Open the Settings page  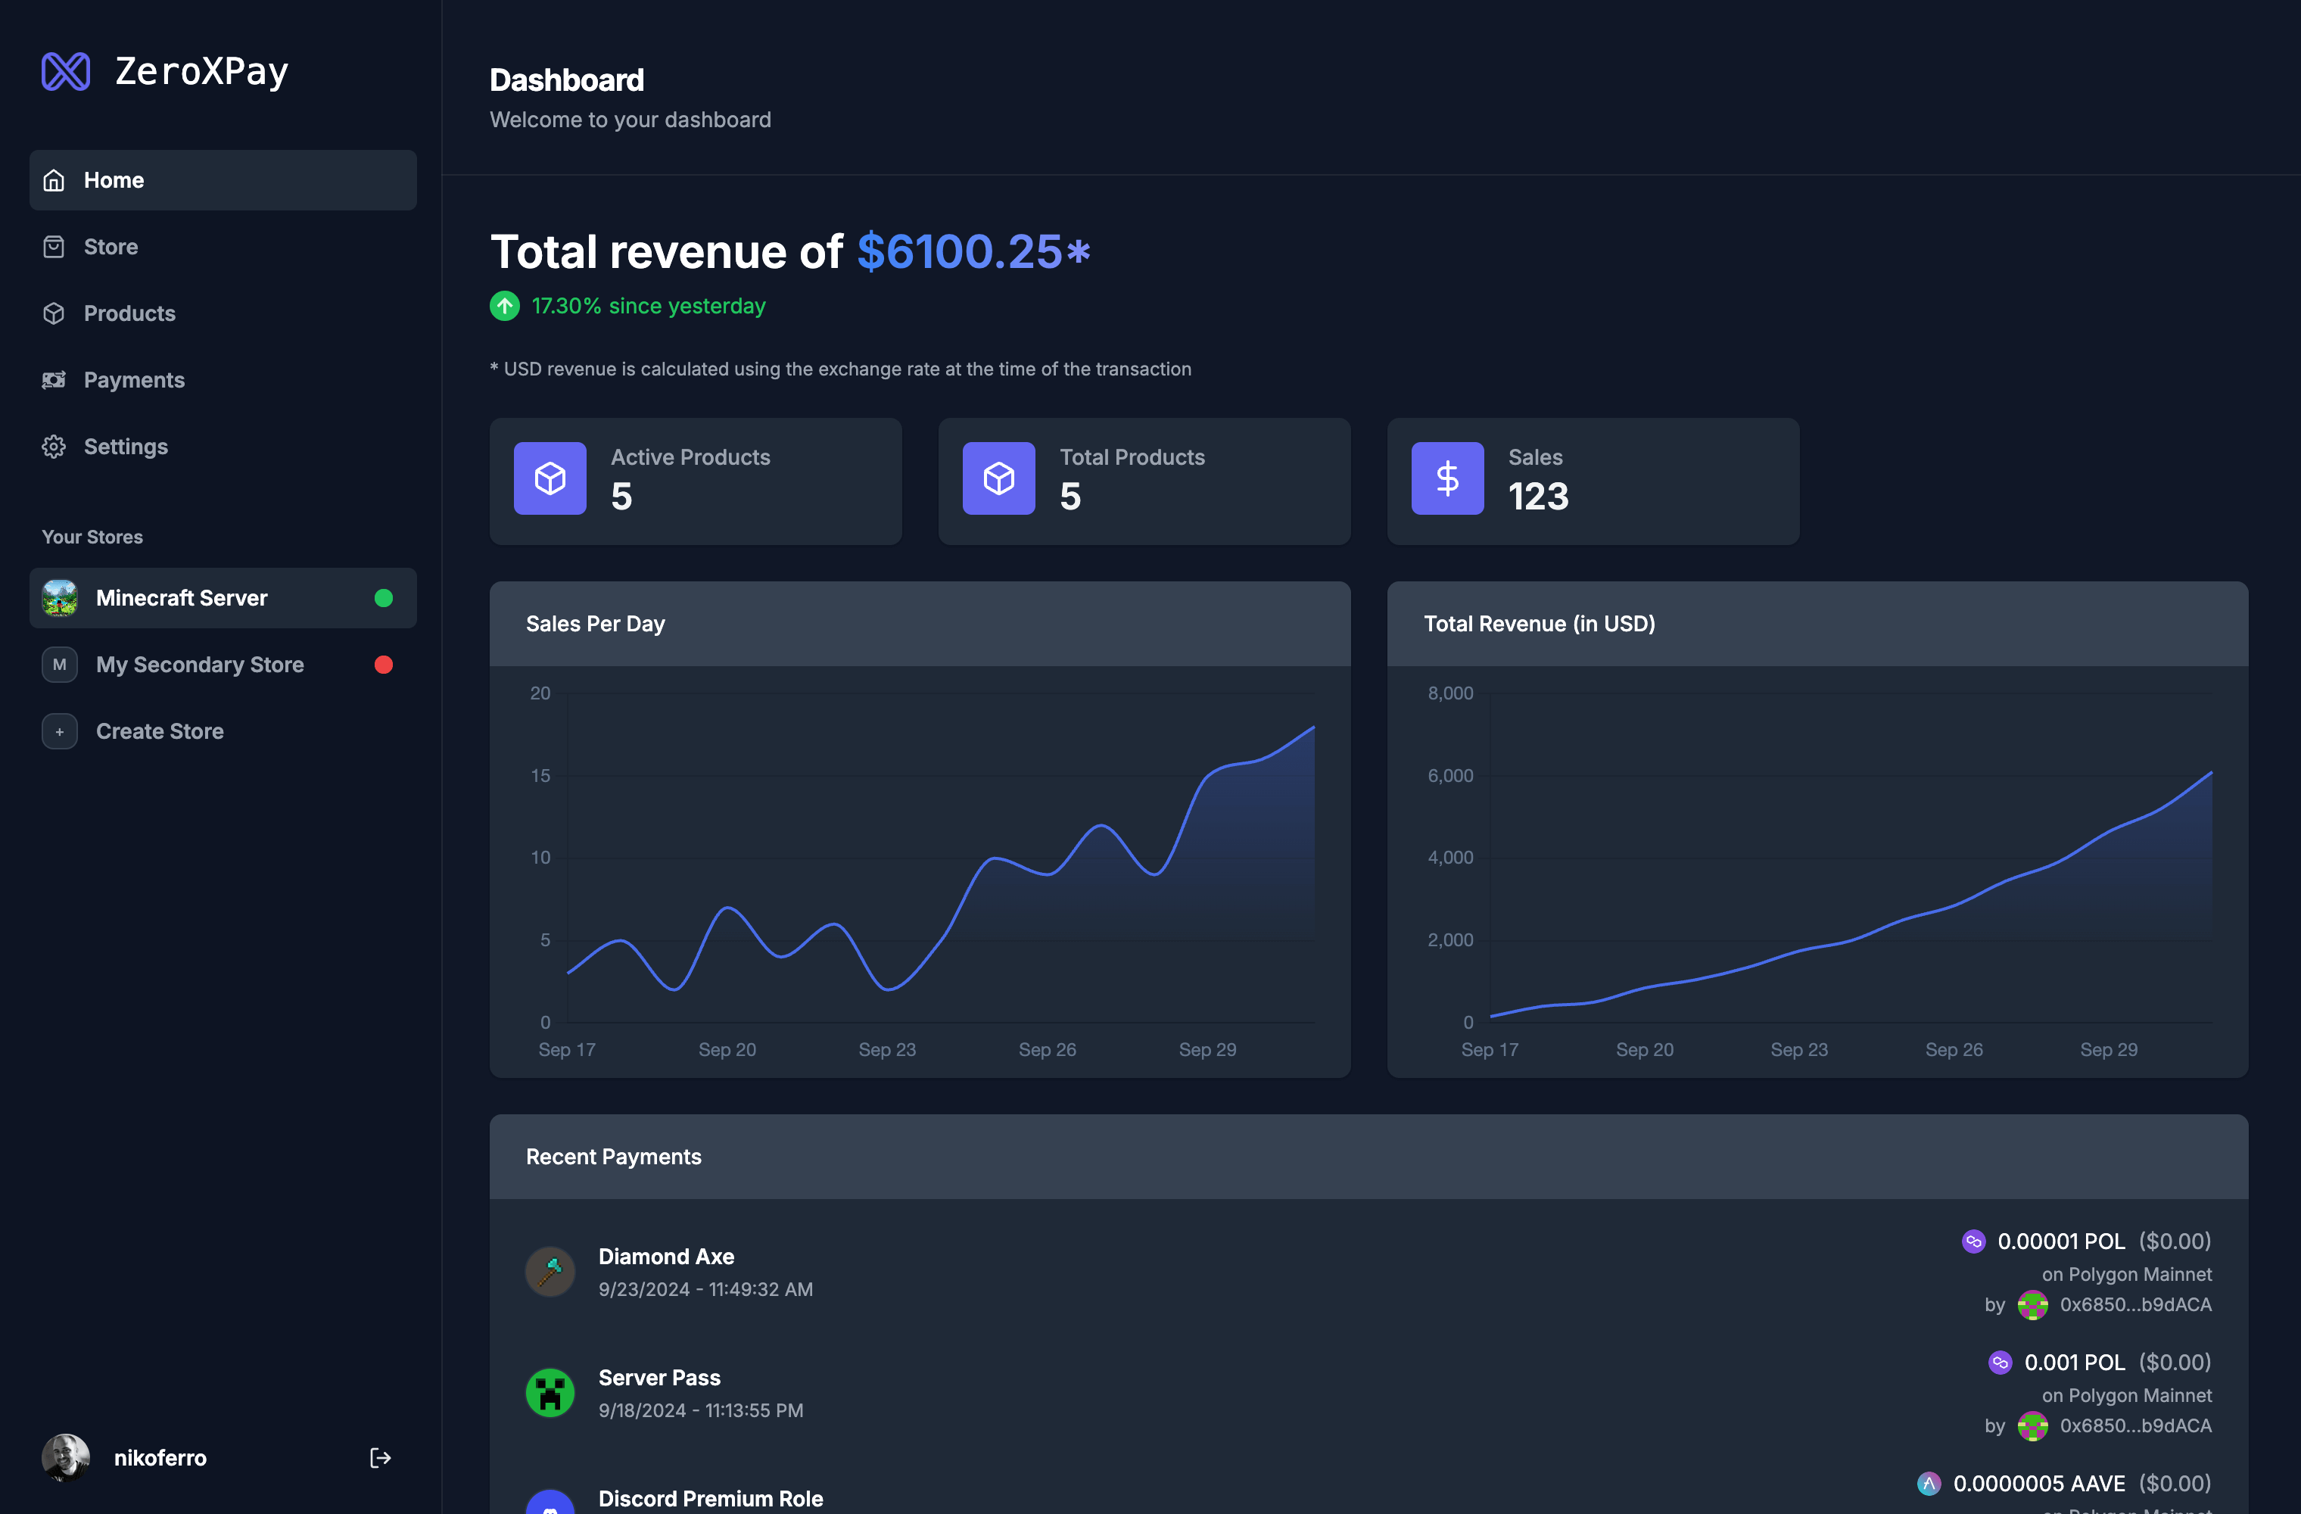point(223,447)
